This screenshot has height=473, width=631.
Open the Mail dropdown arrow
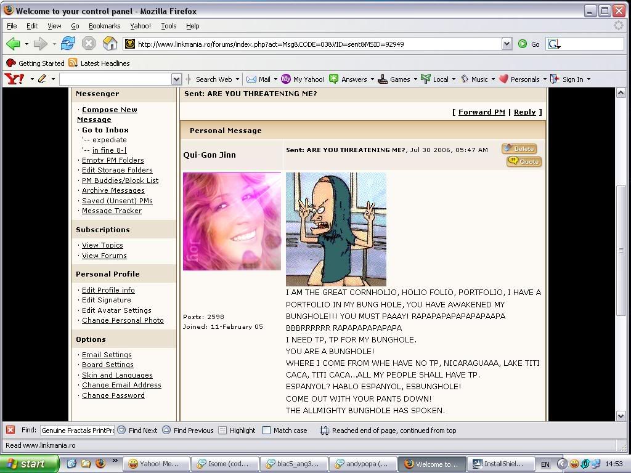click(275, 79)
